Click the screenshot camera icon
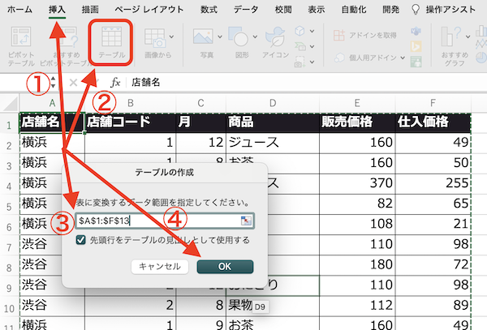This screenshot has width=487, height=330. [x=300, y=62]
